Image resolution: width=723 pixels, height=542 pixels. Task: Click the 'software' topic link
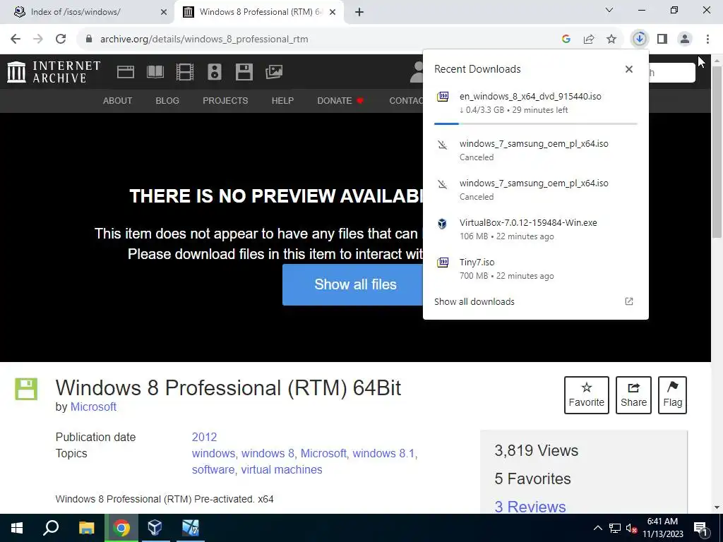click(x=213, y=469)
